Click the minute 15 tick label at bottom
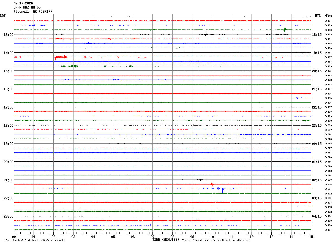This screenshot has height=244, width=333. pos(311,237)
